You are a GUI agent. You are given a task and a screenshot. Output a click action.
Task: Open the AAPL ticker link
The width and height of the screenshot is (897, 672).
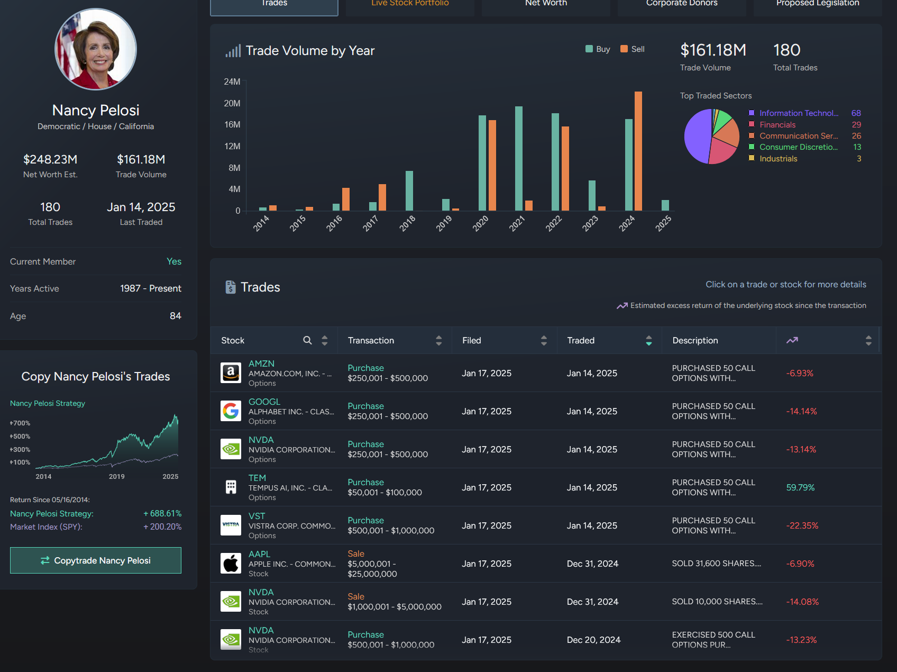(259, 554)
